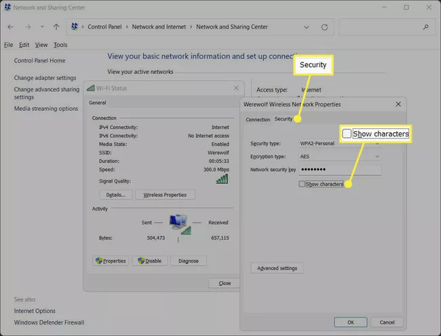Select the General tab in Wi-Fi Status
This screenshot has height=336, width=441.
pyautogui.click(x=98, y=102)
